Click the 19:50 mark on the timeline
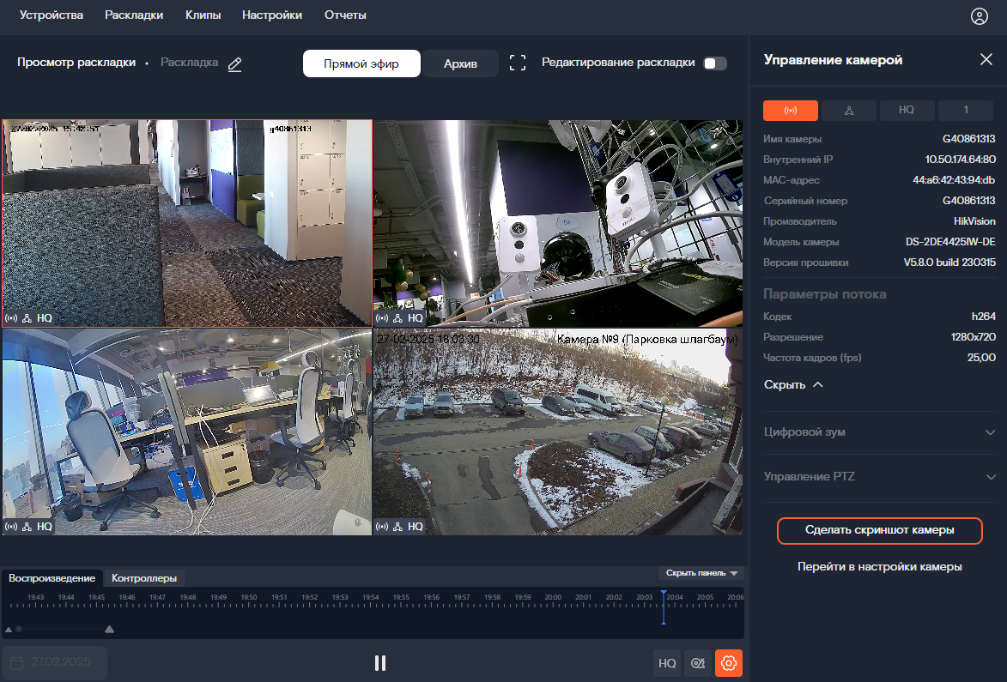This screenshot has height=682, width=1007. pos(249,597)
